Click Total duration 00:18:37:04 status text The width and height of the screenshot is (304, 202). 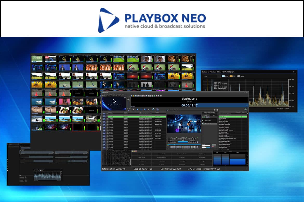114,169
